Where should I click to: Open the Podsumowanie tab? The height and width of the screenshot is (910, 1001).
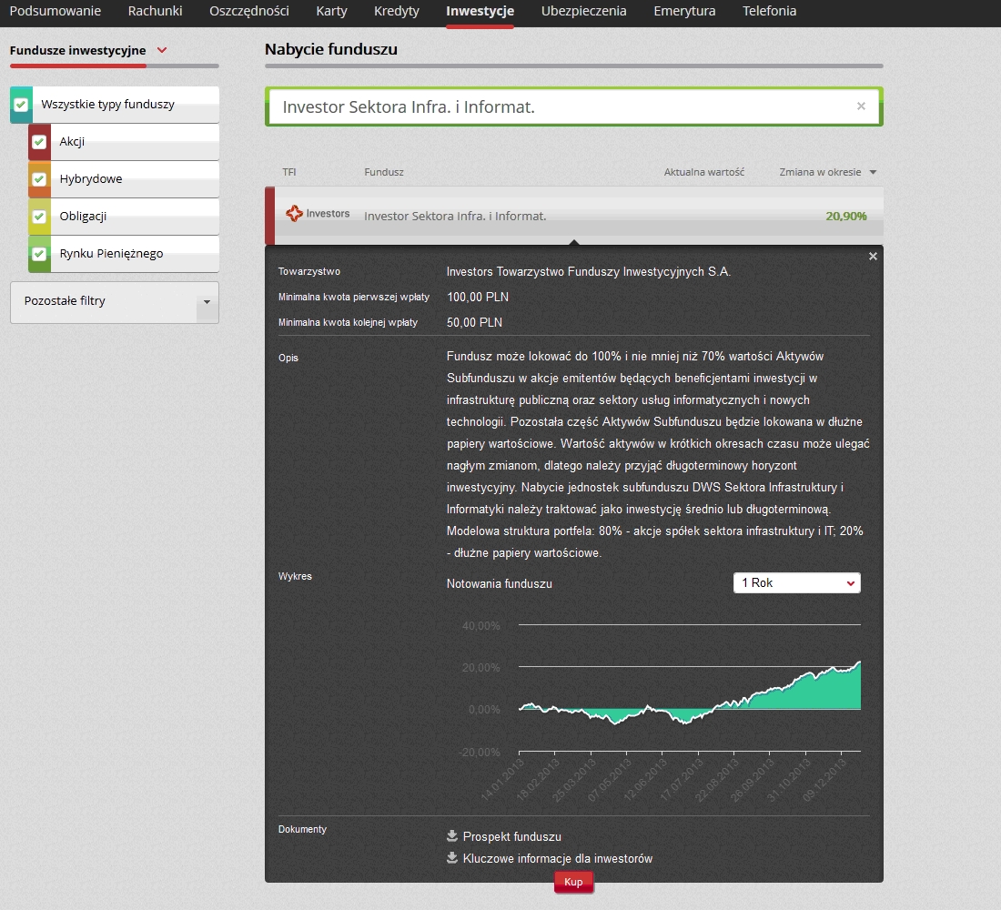click(x=55, y=11)
